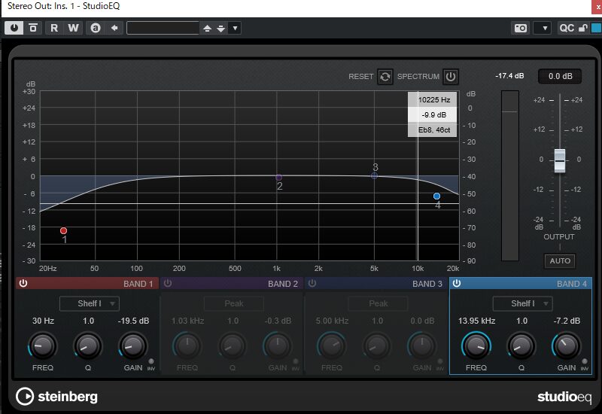Image resolution: width=602 pixels, height=414 pixels.
Task: Enable Read automation R button
Action: pyautogui.click(x=54, y=28)
